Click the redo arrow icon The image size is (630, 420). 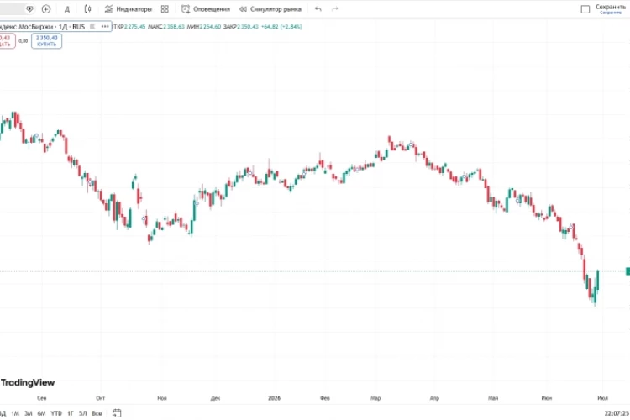pyautogui.click(x=334, y=9)
